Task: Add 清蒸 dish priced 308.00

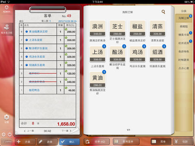Action: (x=158, y=28)
